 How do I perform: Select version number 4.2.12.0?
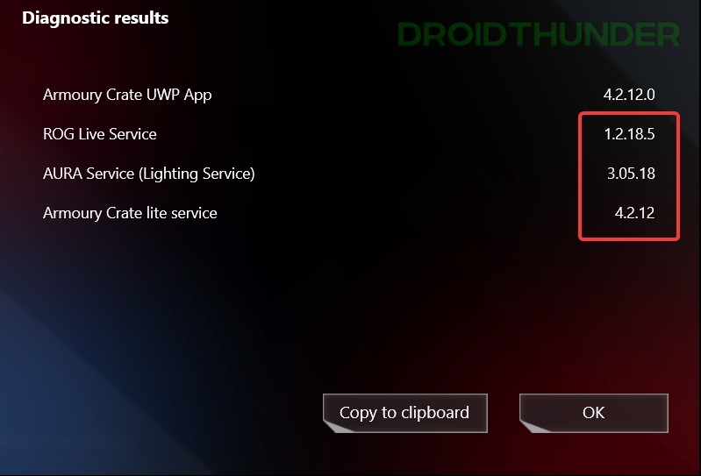click(629, 95)
